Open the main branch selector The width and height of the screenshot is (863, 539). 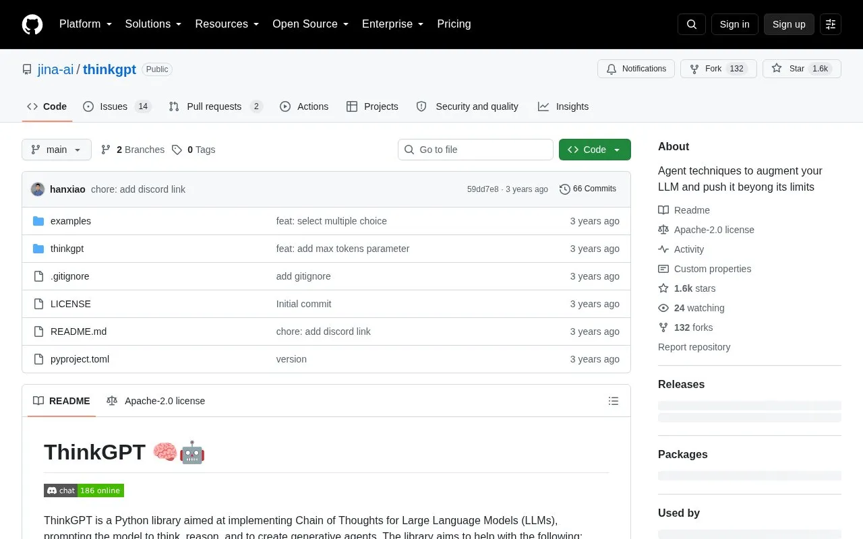coord(57,150)
